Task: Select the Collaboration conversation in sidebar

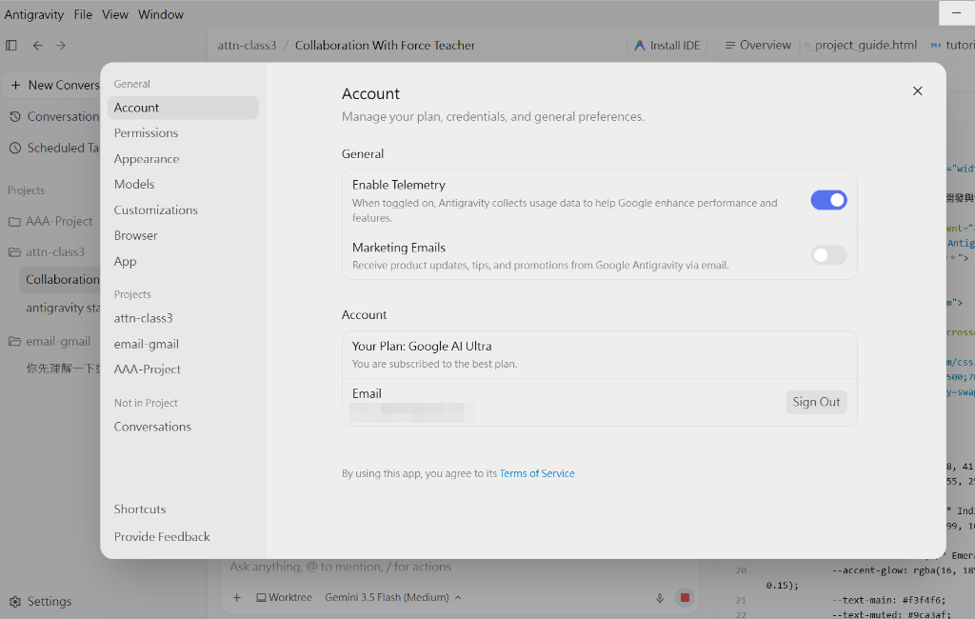Action: pos(60,280)
